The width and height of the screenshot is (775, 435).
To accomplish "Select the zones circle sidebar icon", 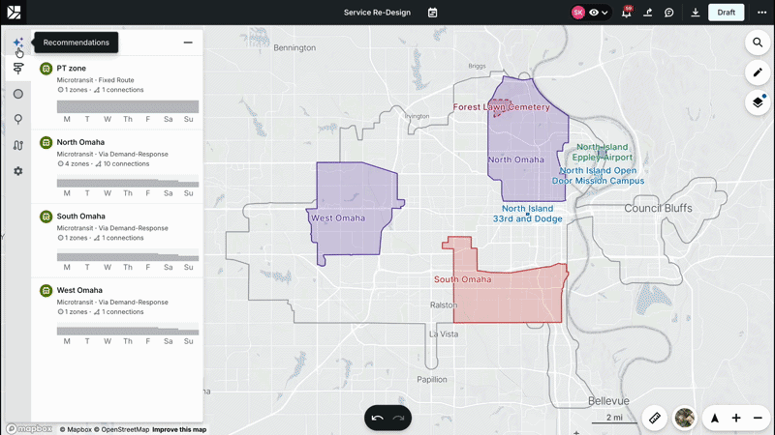I will (17, 94).
